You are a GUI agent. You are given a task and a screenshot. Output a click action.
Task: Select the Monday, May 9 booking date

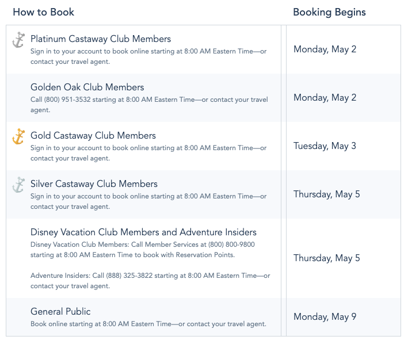(325, 317)
